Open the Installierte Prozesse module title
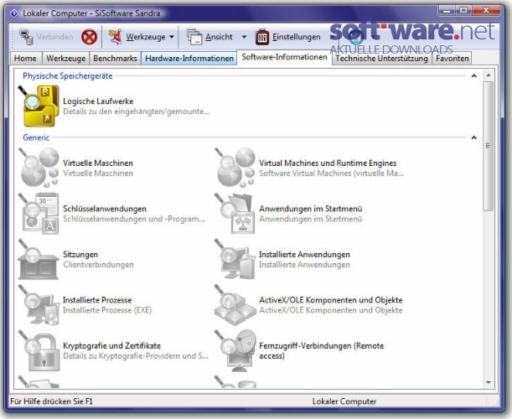512x419 pixels. click(97, 300)
